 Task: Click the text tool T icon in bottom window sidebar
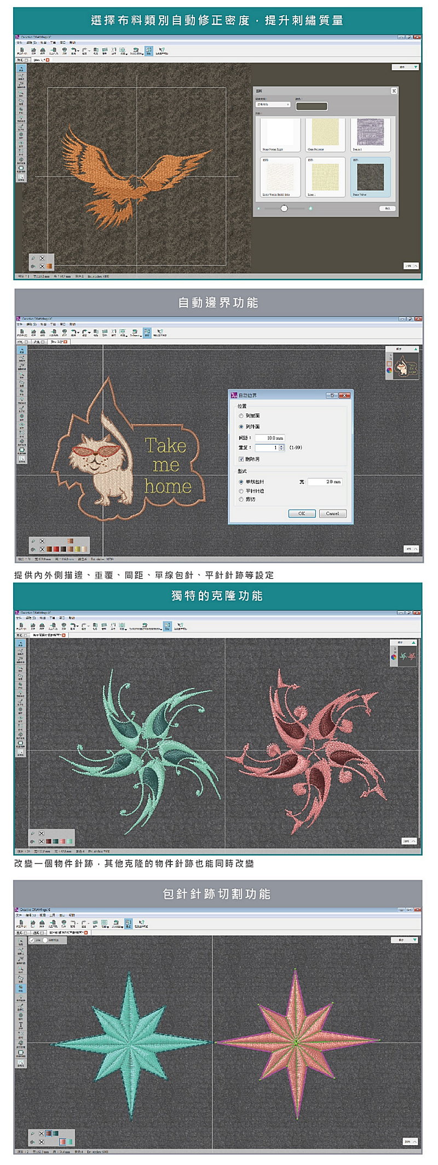[x=21, y=1025]
